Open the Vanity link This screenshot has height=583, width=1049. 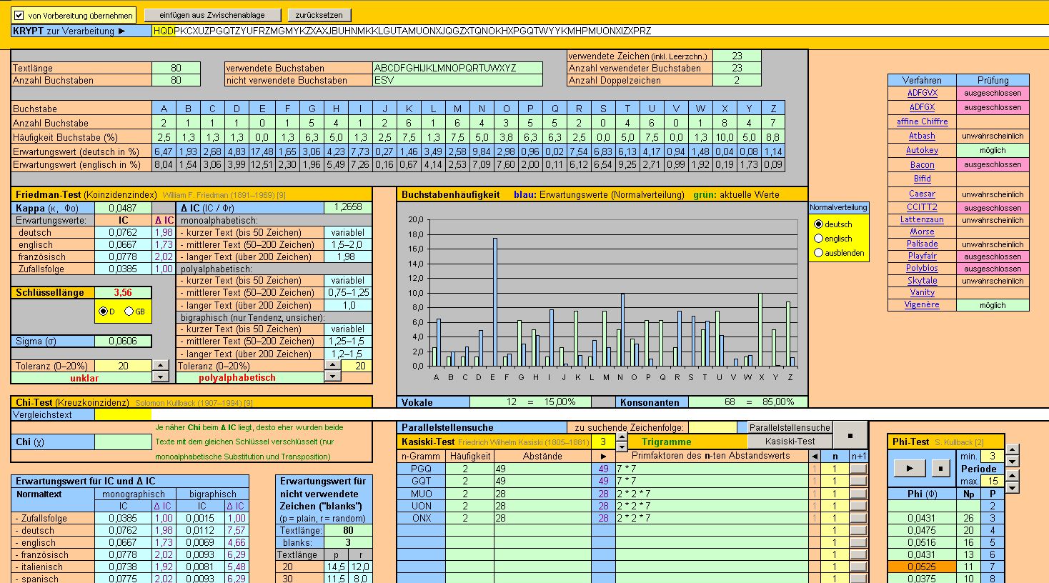click(922, 292)
